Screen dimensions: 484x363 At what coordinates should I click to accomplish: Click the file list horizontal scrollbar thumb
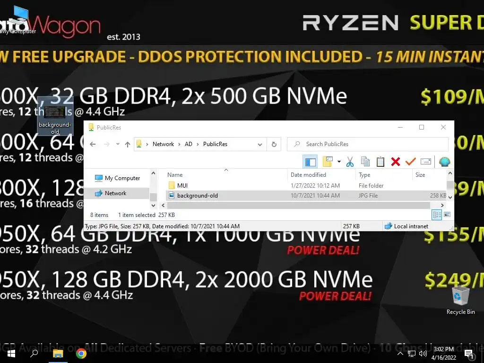[298, 205]
